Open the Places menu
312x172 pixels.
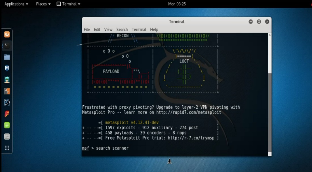43,4
